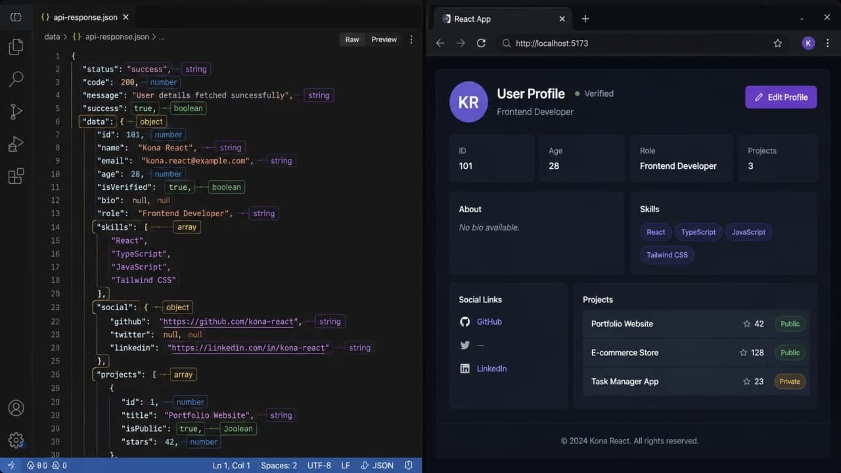
Task: Select the api-response.json editor tab
Action: (x=83, y=18)
